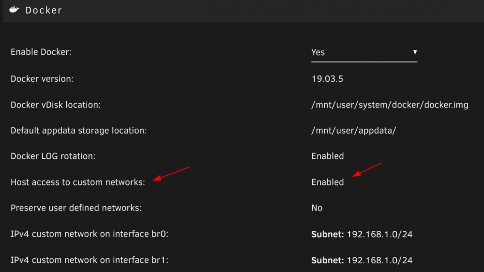Click the Docker header title text
The width and height of the screenshot is (484, 272).
(x=44, y=10)
